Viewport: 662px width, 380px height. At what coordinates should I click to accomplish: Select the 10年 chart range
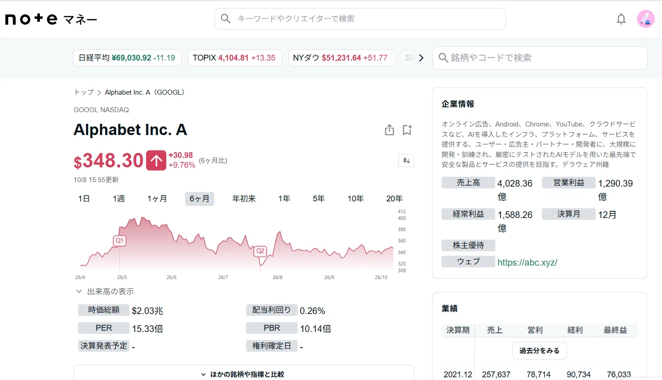tap(355, 199)
